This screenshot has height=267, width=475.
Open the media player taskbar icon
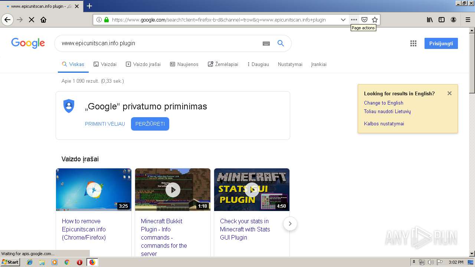click(55, 262)
